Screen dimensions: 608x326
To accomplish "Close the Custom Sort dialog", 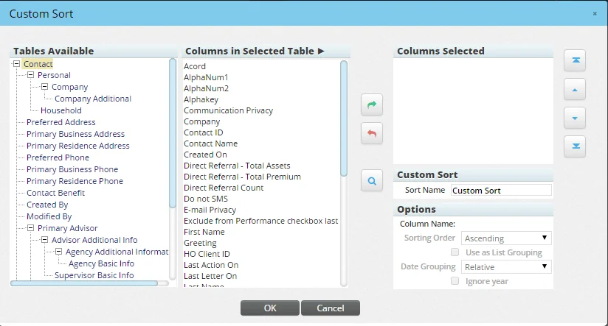I will coord(595,14).
